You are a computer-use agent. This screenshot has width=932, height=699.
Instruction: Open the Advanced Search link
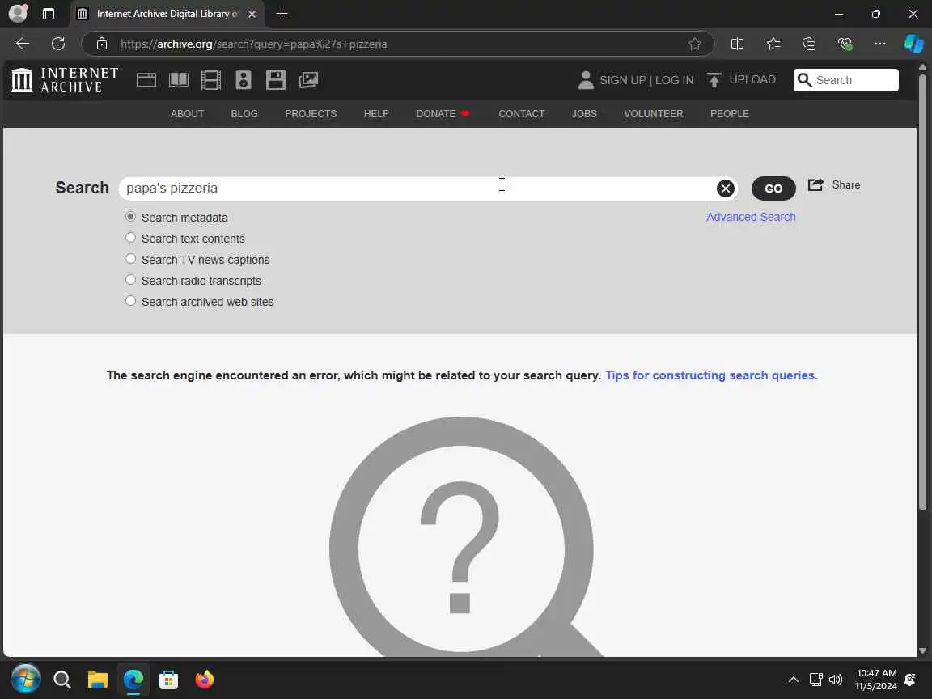pyautogui.click(x=751, y=217)
